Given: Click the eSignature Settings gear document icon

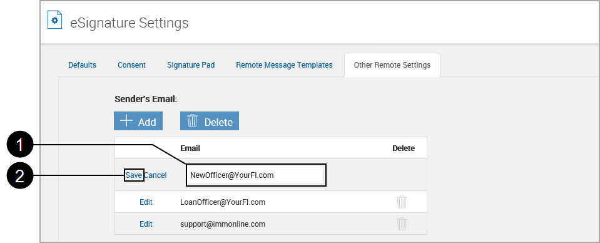Looking at the screenshot, I should [x=54, y=20].
